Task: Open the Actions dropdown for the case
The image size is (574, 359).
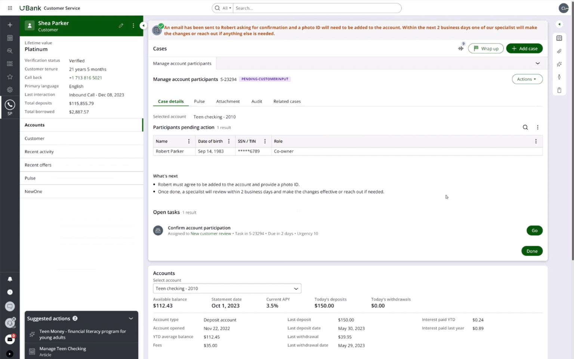Action: tap(527, 79)
